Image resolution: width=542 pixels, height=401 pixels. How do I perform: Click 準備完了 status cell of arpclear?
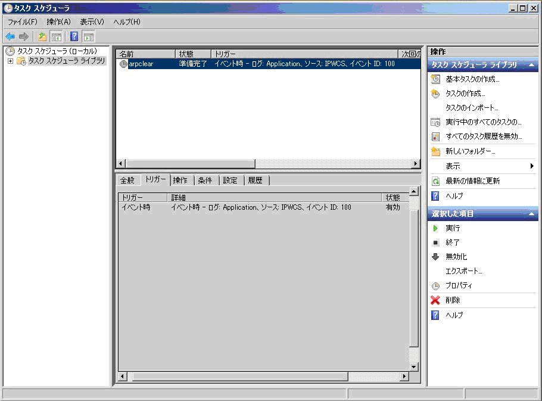coord(192,64)
